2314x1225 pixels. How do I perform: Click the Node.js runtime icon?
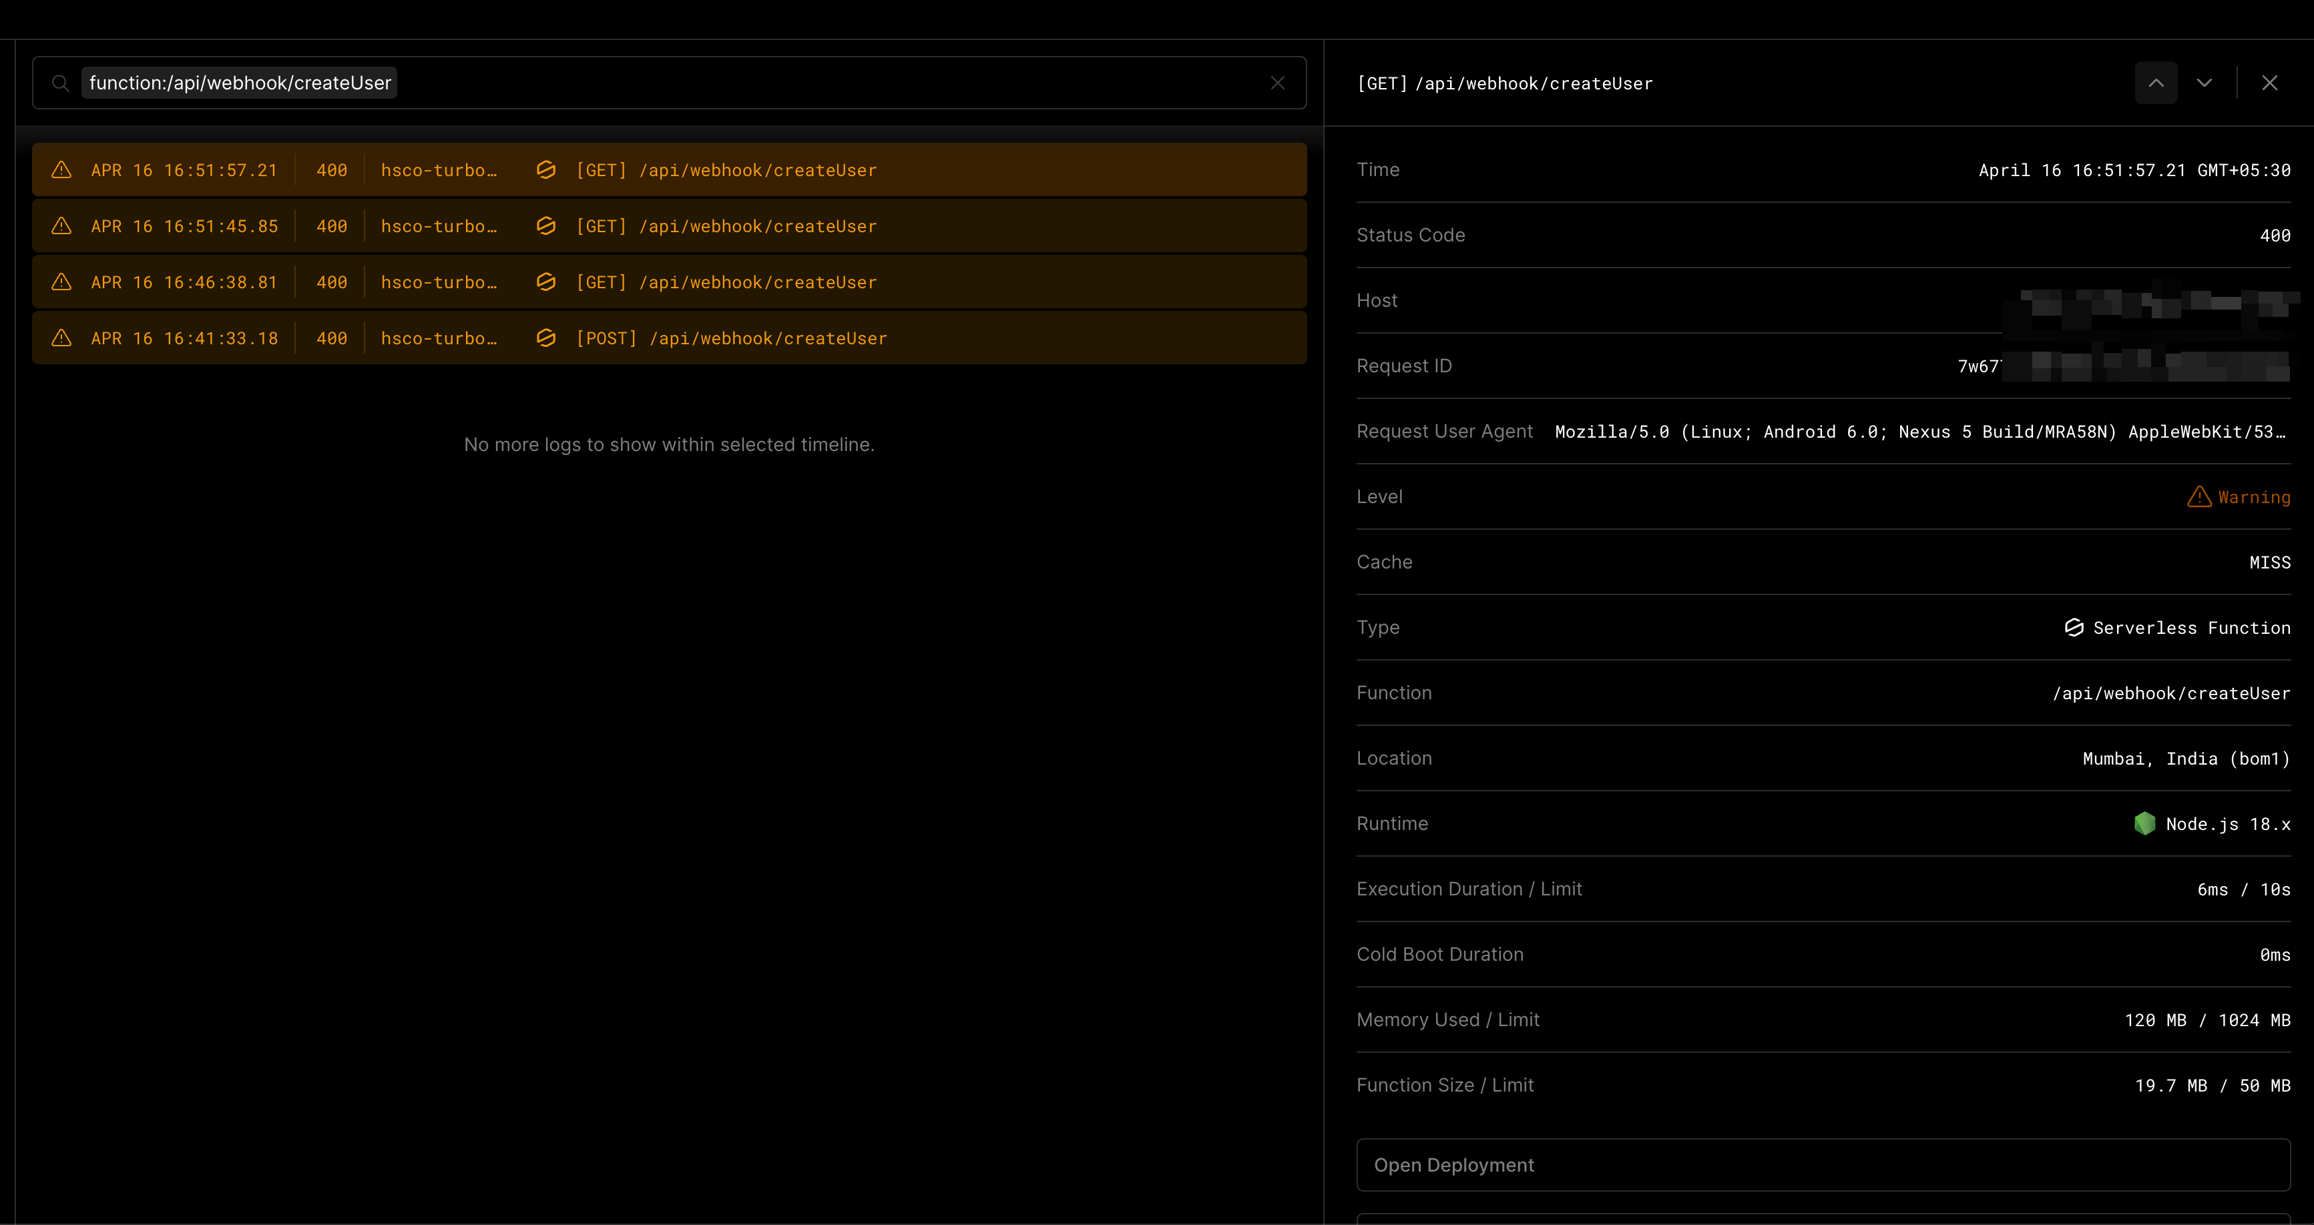coord(2144,824)
